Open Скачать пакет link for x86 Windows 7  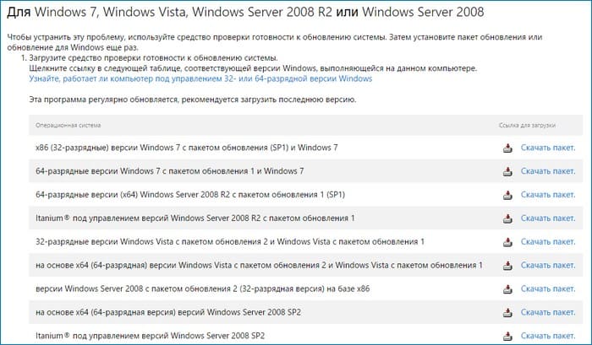(x=548, y=148)
